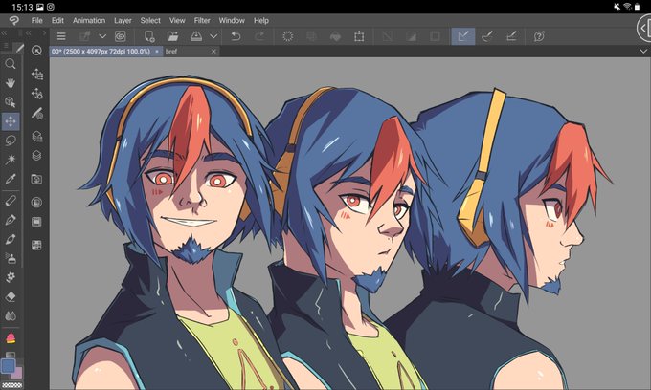The image size is (651, 390).
Task: Open the Navigator palette icon
Action: [36, 203]
